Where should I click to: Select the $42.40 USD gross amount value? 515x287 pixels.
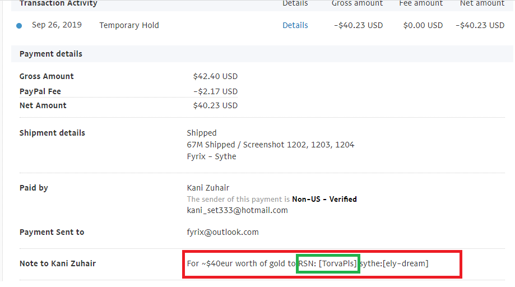(215, 76)
